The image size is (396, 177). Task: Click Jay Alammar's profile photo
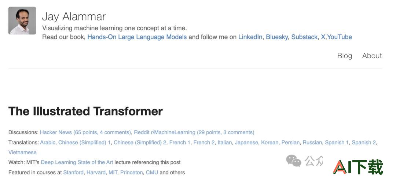(22, 20)
